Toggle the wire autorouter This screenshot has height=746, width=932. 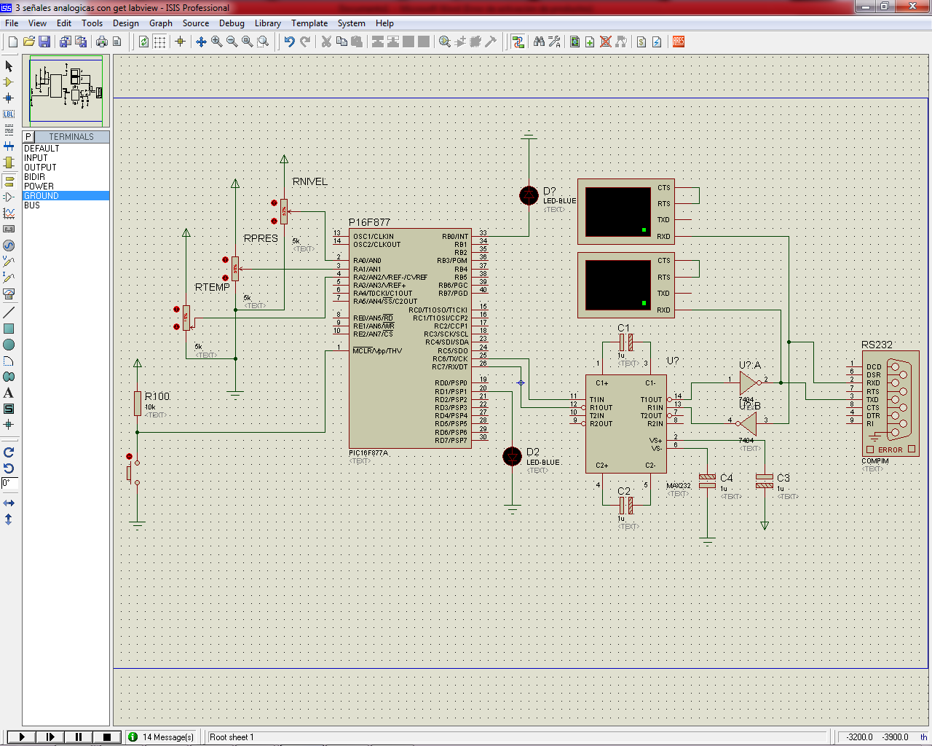point(518,42)
